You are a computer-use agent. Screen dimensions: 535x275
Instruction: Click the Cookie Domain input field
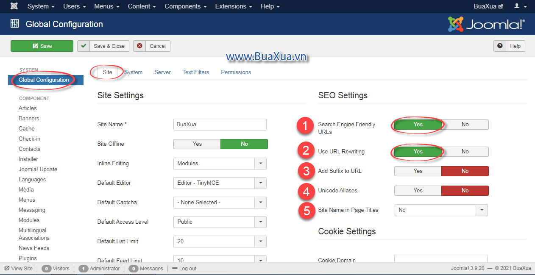[441, 258]
